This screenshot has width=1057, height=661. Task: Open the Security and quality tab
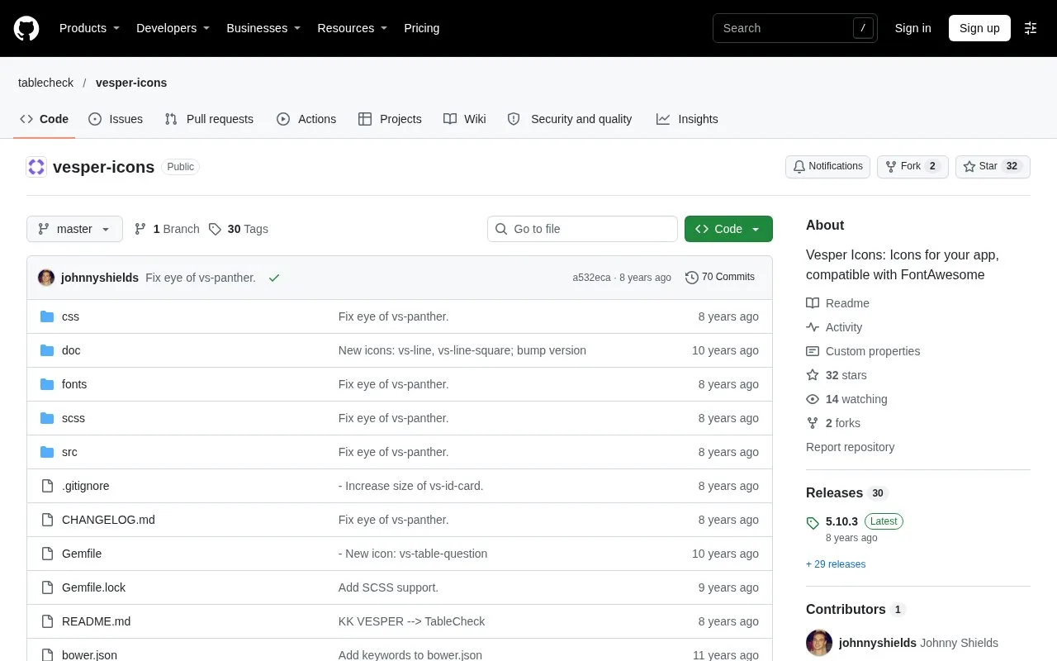click(x=570, y=119)
